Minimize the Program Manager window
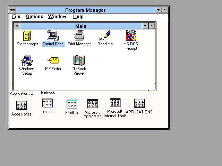This screenshot has height=166, width=222. coord(158,10)
